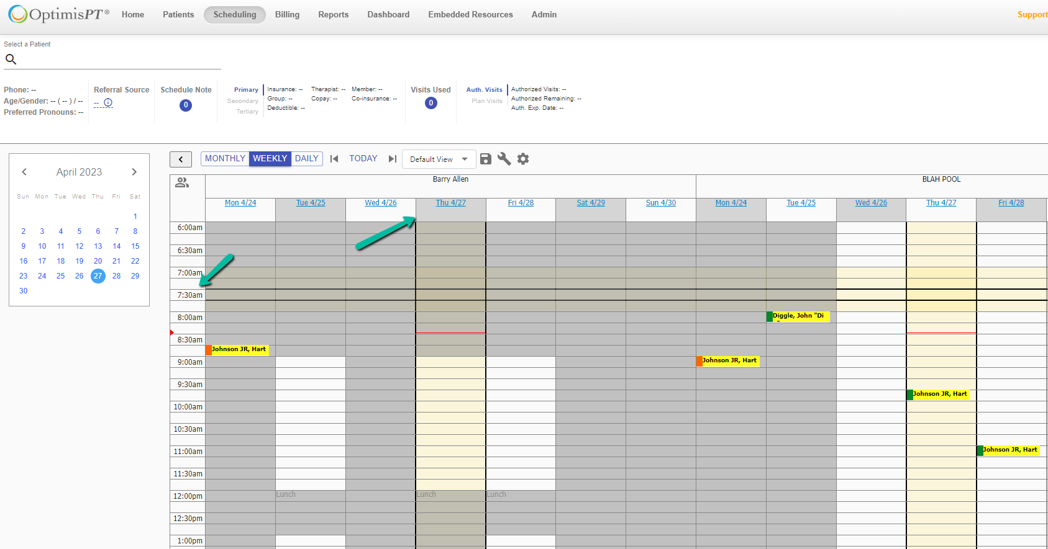Click the Referral Source label

(x=122, y=90)
